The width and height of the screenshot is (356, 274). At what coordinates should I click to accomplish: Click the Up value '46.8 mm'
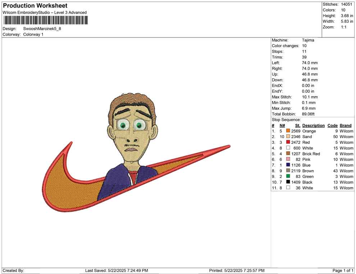[310, 74]
